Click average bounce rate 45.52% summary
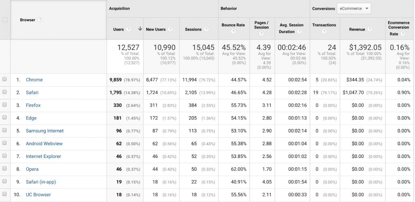This screenshot has height=202, width=415. (x=234, y=47)
